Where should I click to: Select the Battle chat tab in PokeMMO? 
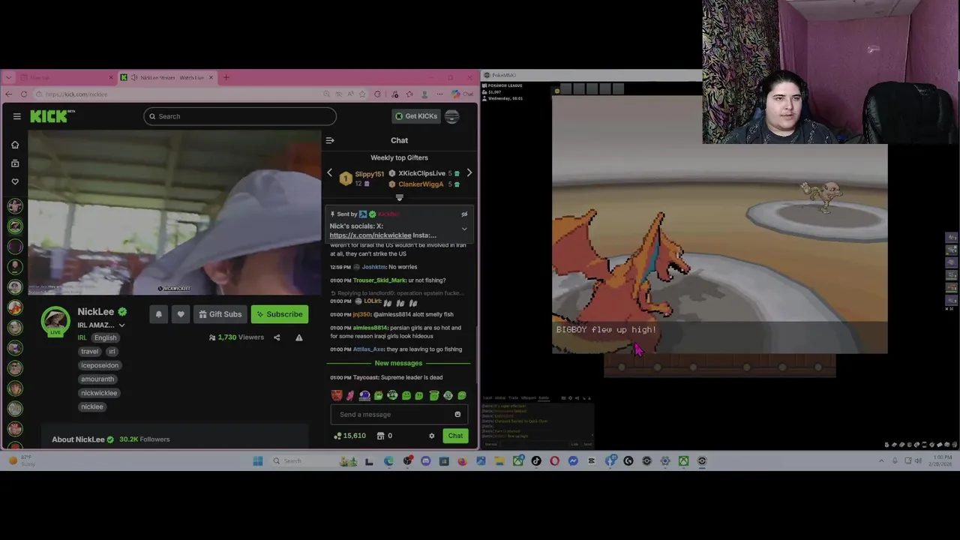(x=544, y=397)
